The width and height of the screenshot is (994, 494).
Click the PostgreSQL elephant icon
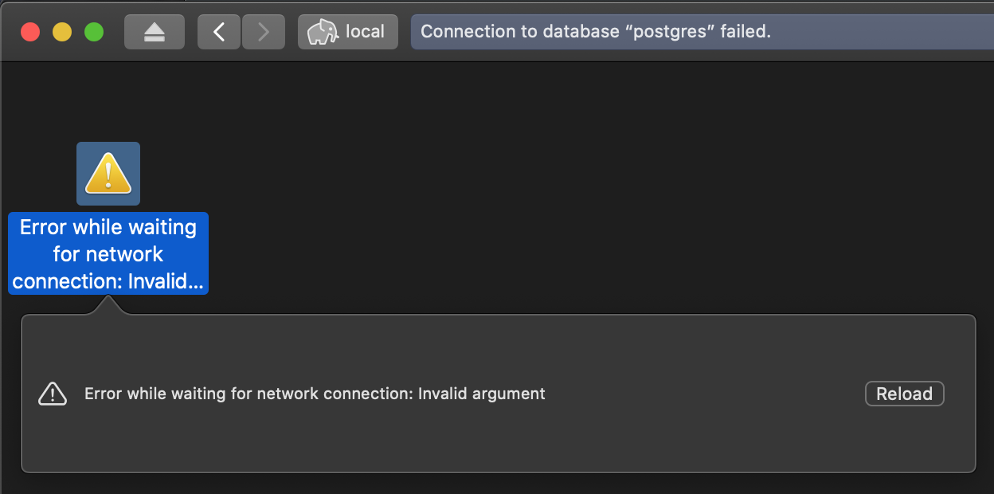click(x=323, y=32)
